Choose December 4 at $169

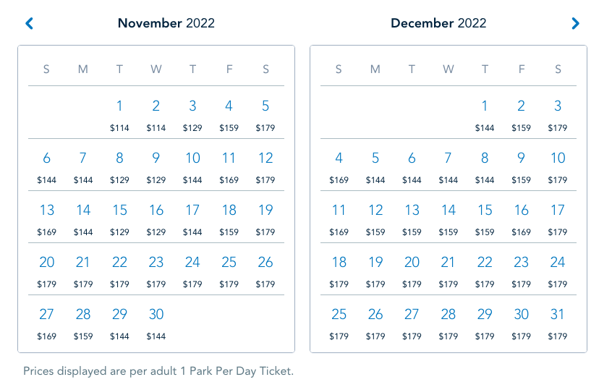point(339,166)
